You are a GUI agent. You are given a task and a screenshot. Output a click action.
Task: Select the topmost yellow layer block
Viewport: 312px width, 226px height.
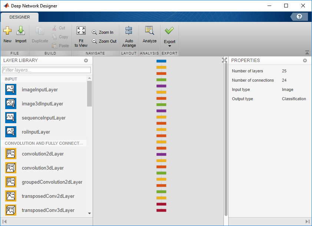coord(161,68)
